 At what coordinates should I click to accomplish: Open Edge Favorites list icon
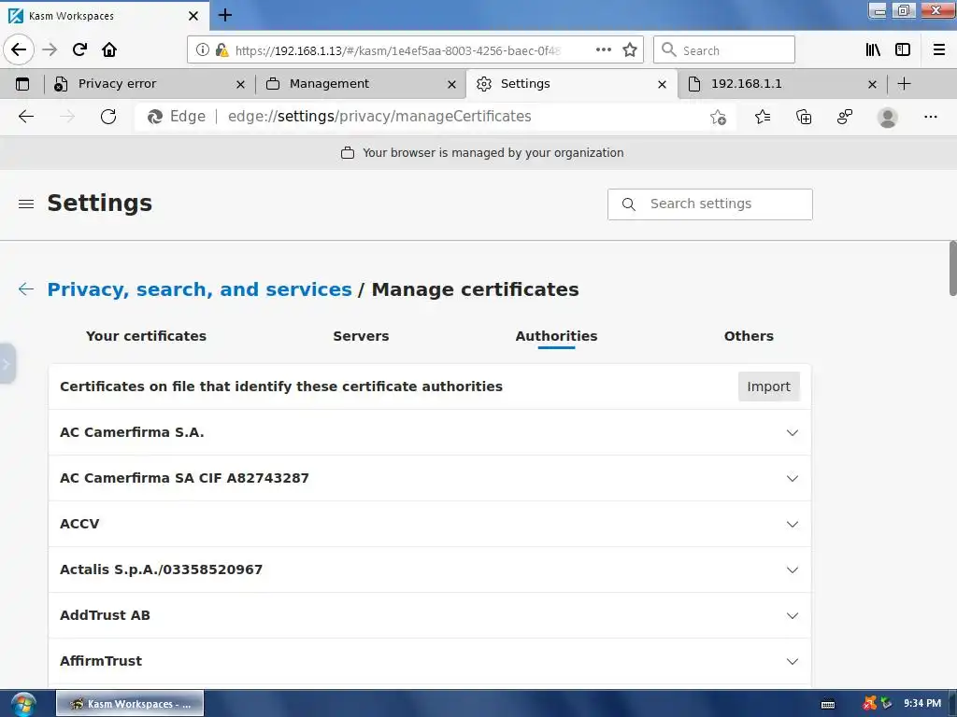coord(763,117)
